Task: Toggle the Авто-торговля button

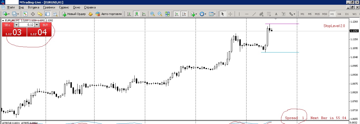Action: [109, 14]
